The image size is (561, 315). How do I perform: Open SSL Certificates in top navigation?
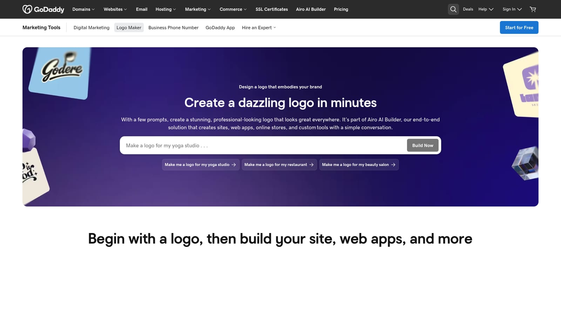point(272,9)
